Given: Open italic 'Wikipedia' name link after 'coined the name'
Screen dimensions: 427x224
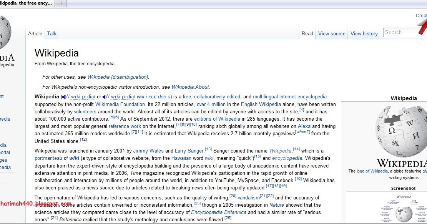Looking at the screenshot, I should click(x=280, y=151).
